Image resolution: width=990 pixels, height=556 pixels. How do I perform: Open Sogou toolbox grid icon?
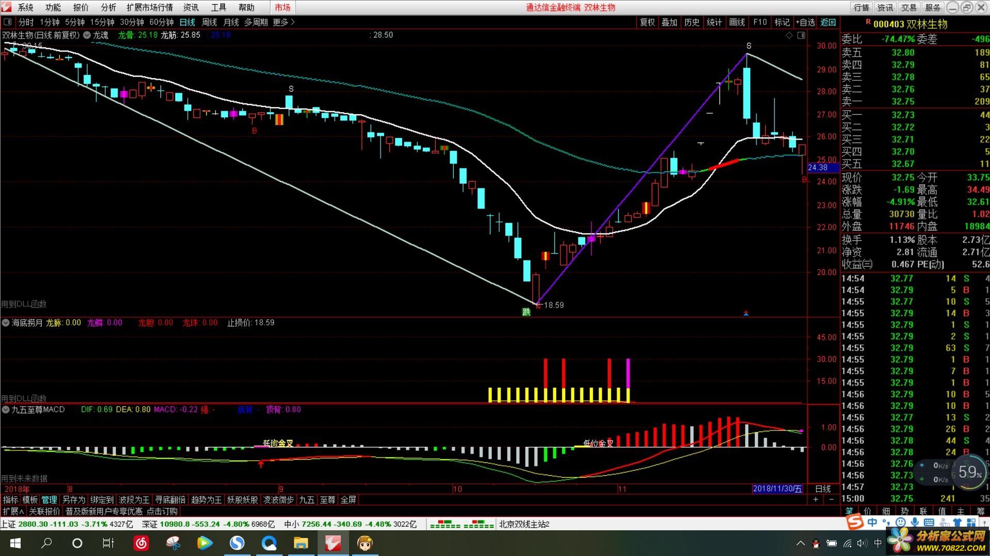(x=971, y=523)
